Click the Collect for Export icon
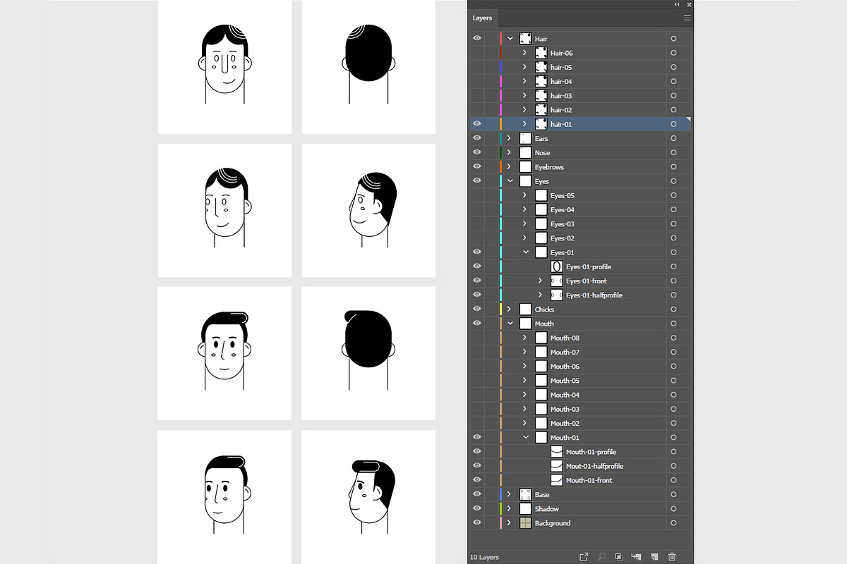 click(x=584, y=557)
